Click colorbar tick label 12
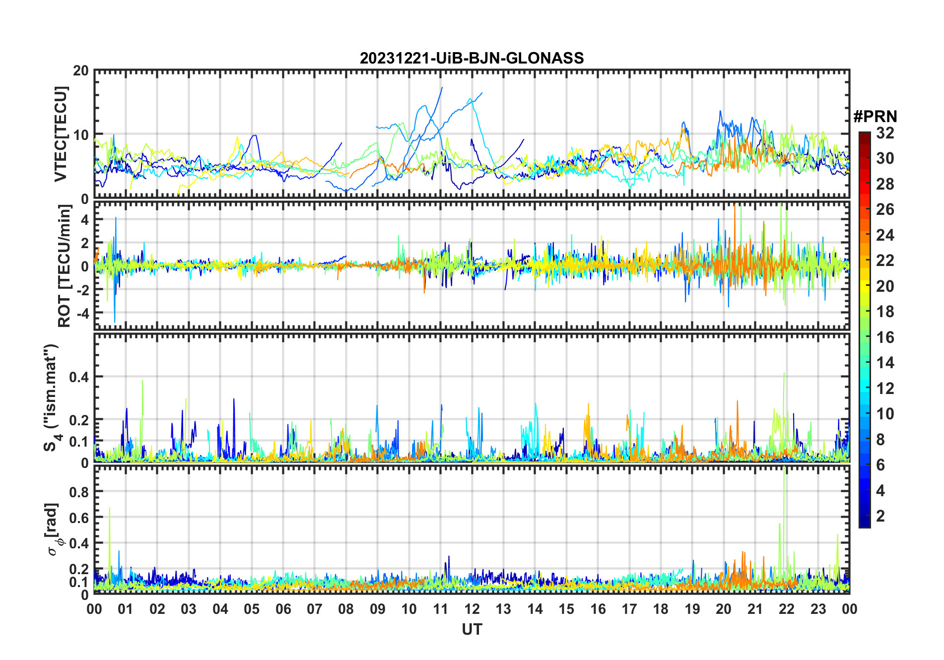Image resolution: width=944 pixels, height=660 pixels. coord(885,389)
